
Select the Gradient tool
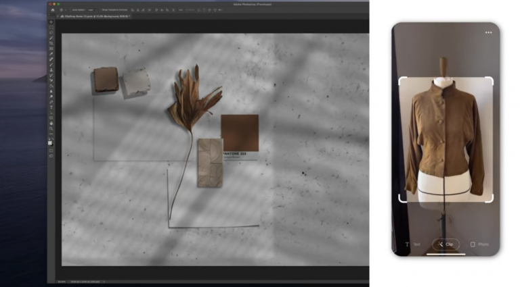(51, 86)
